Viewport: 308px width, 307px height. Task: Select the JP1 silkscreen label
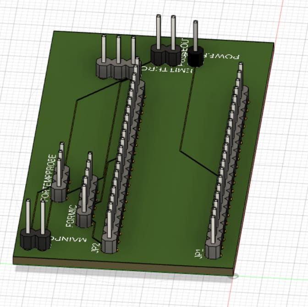point(199,253)
